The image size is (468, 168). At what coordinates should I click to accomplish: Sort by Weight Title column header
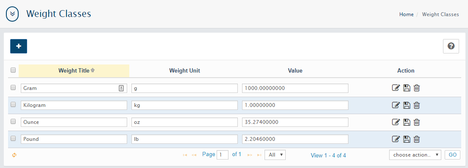(74, 71)
